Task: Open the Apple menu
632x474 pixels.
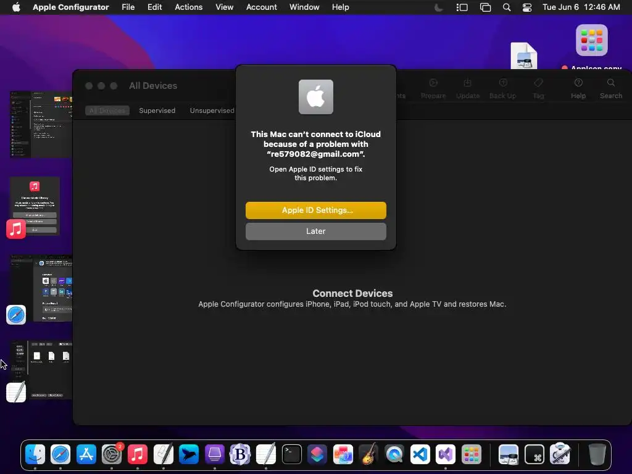Action: point(16,7)
